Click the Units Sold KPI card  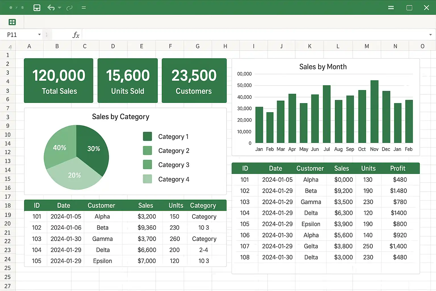click(127, 81)
